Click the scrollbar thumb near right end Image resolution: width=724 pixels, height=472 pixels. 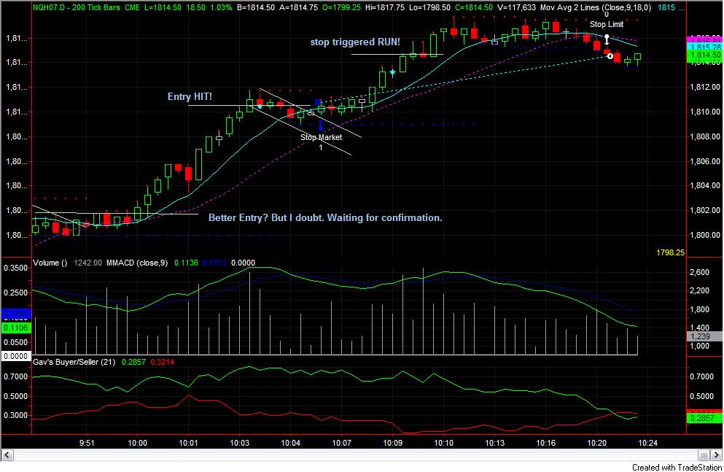pyautogui.click(x=704, y=455)
